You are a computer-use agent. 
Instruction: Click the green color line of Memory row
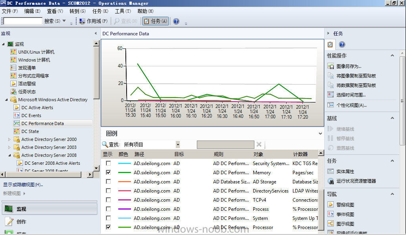tap(124, 172)
